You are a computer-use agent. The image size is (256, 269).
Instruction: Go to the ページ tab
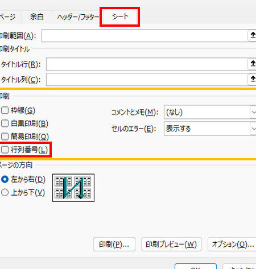10,17
